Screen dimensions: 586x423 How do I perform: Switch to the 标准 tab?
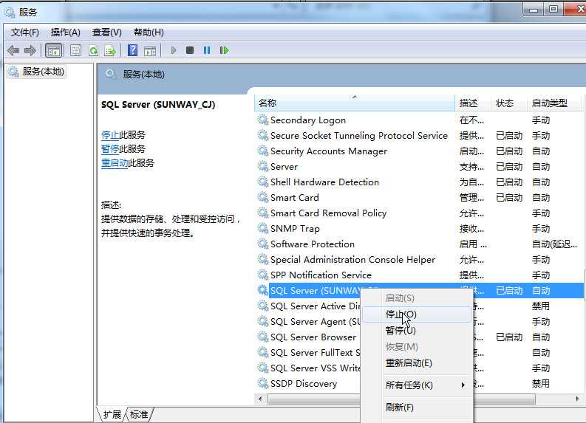(139, 414)
